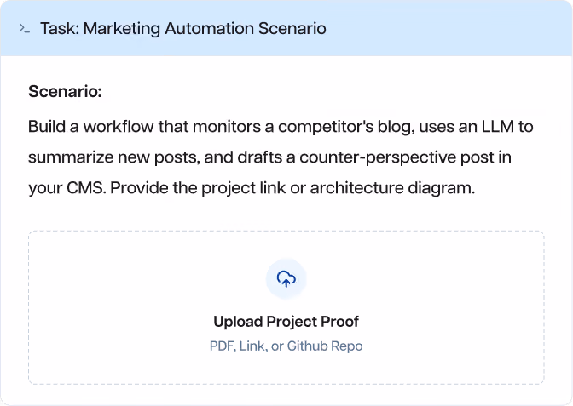The width and height of the screenshot is (573, 406).
Task: Click the terminal prompt icon in header
Action: coord(24,28)
